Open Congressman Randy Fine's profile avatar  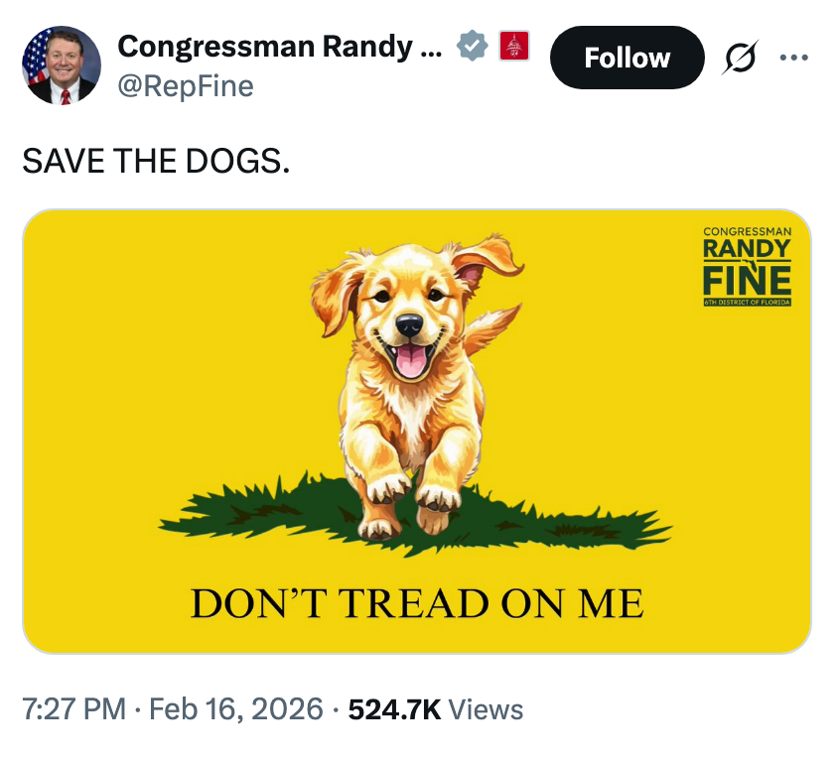(62, 65)
